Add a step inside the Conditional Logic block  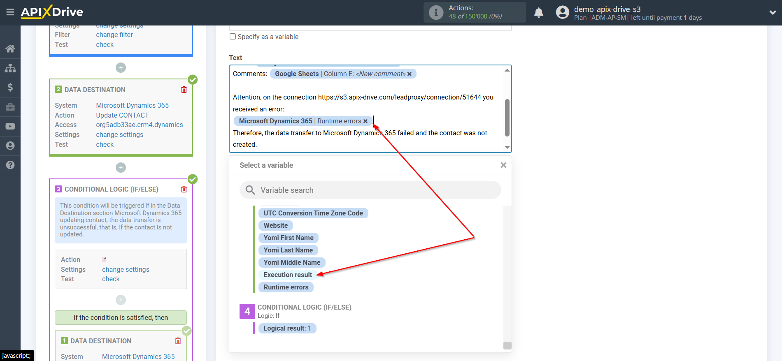(121, 300)
